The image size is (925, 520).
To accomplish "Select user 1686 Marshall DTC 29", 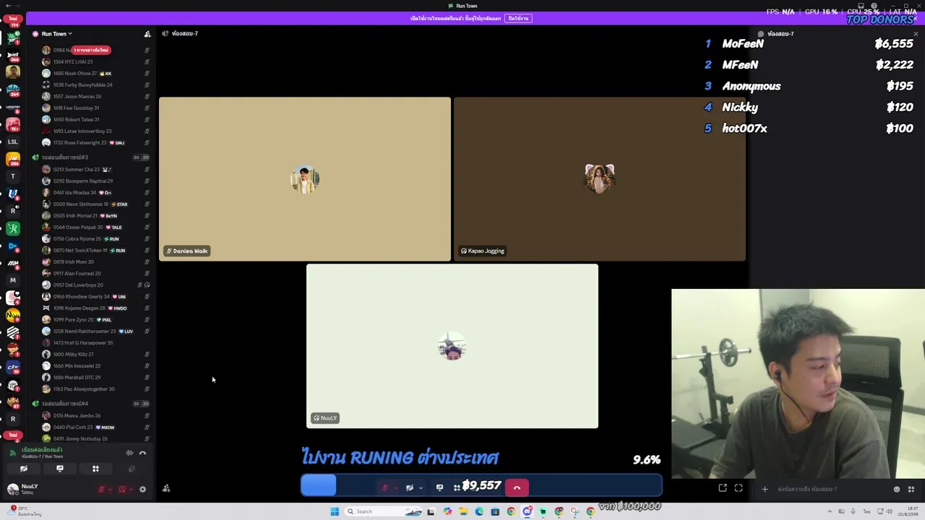I will [95, 377].
